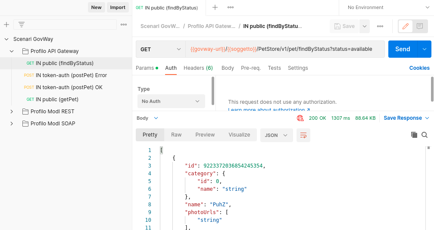
Task: Expand the Profilo ModI SOAP folder
Action: click(x=12, y=124)
